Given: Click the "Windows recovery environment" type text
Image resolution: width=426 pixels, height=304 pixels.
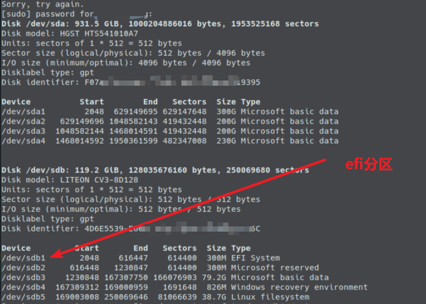Looking at the screenshot, I should (x=299, y=287).
